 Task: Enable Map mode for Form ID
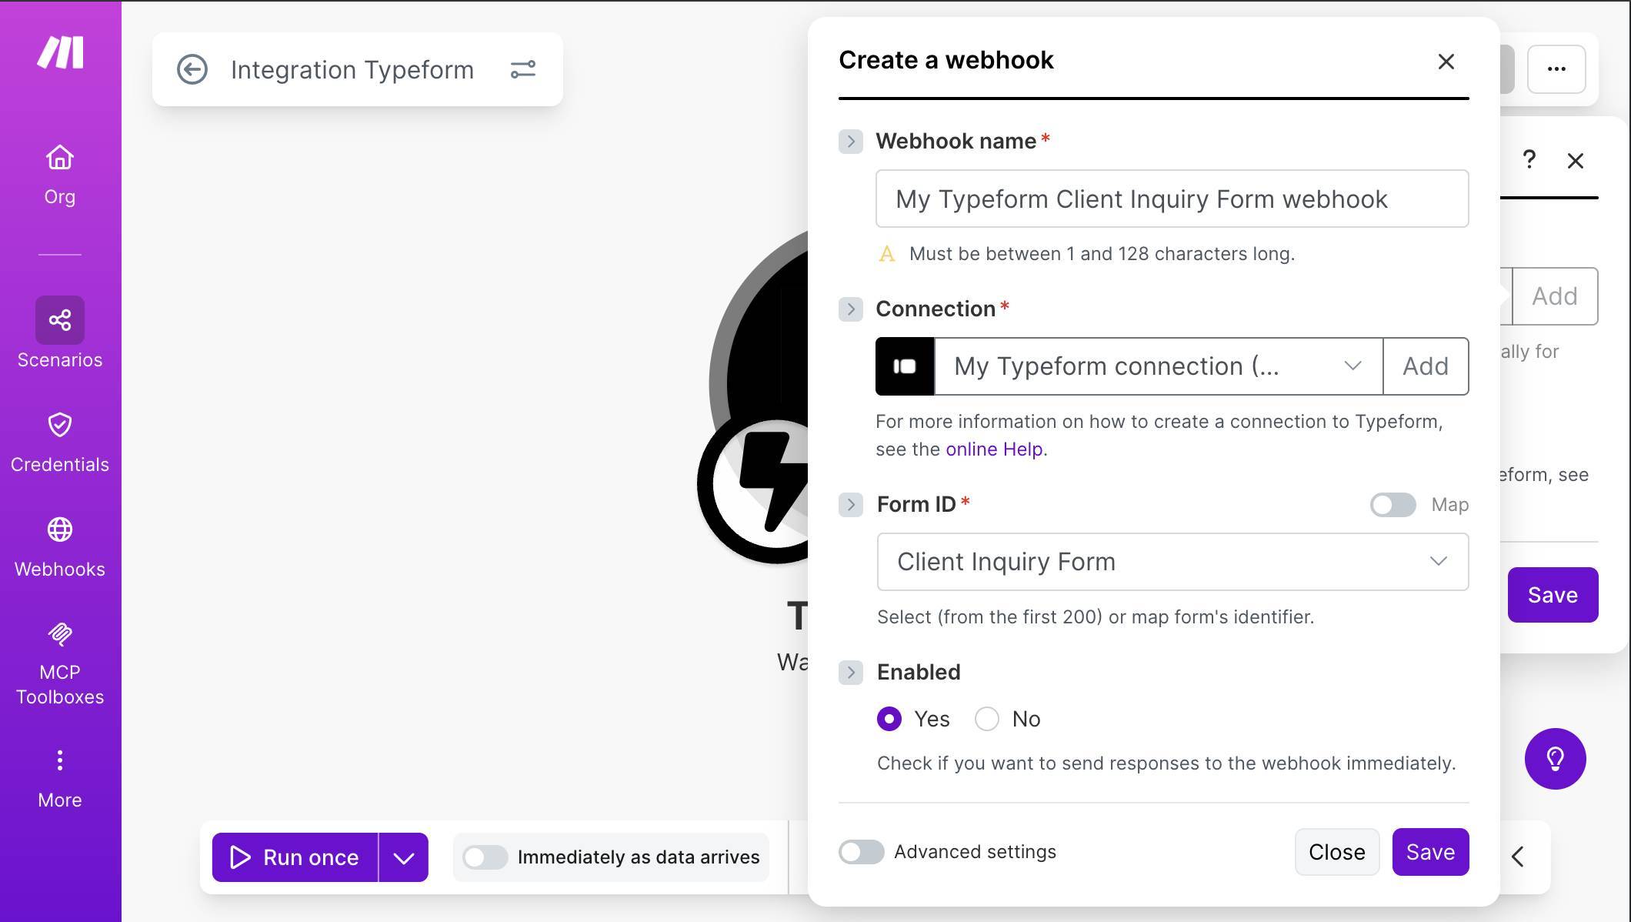pos(1393,505)
